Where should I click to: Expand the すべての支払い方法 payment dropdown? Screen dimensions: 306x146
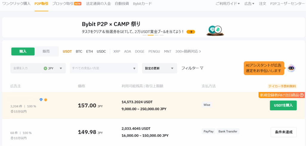point(104,68)
